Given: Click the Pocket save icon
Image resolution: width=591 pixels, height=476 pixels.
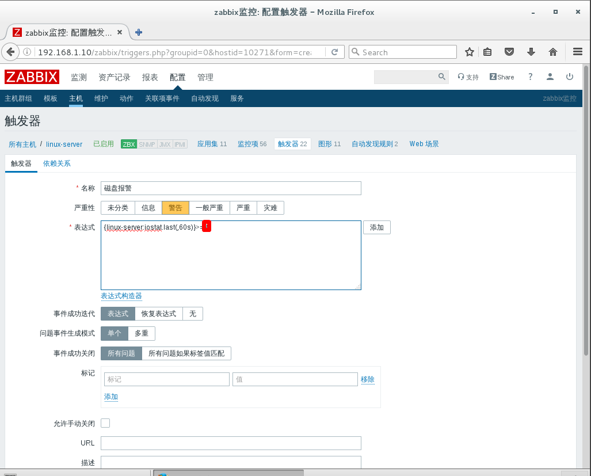Looking at the screenshot, I should tap(509, 52).
